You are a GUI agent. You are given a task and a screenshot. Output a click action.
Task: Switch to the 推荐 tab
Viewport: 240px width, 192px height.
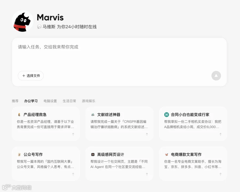point(15,101)
